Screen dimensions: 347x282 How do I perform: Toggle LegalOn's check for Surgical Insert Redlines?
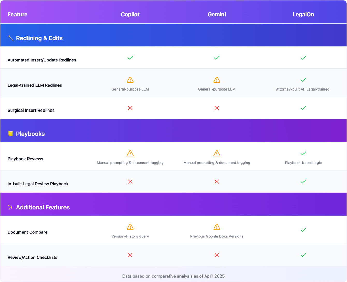click(303, 108)
